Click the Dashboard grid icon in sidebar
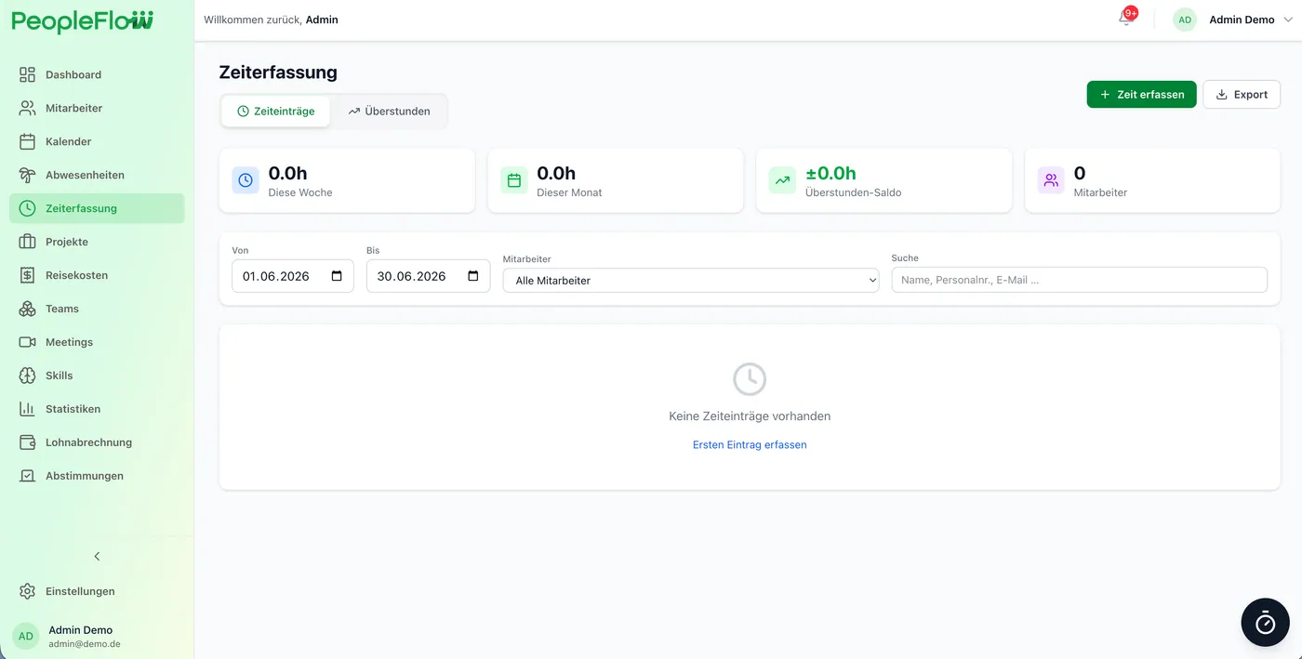The image size is (1302, 659). 27,74
